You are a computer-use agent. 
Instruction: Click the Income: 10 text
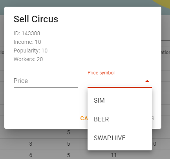coord(27,42)
